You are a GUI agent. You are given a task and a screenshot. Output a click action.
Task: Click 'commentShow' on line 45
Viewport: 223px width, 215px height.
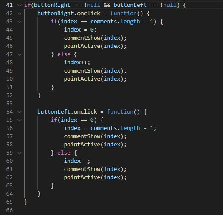(82, 38)
